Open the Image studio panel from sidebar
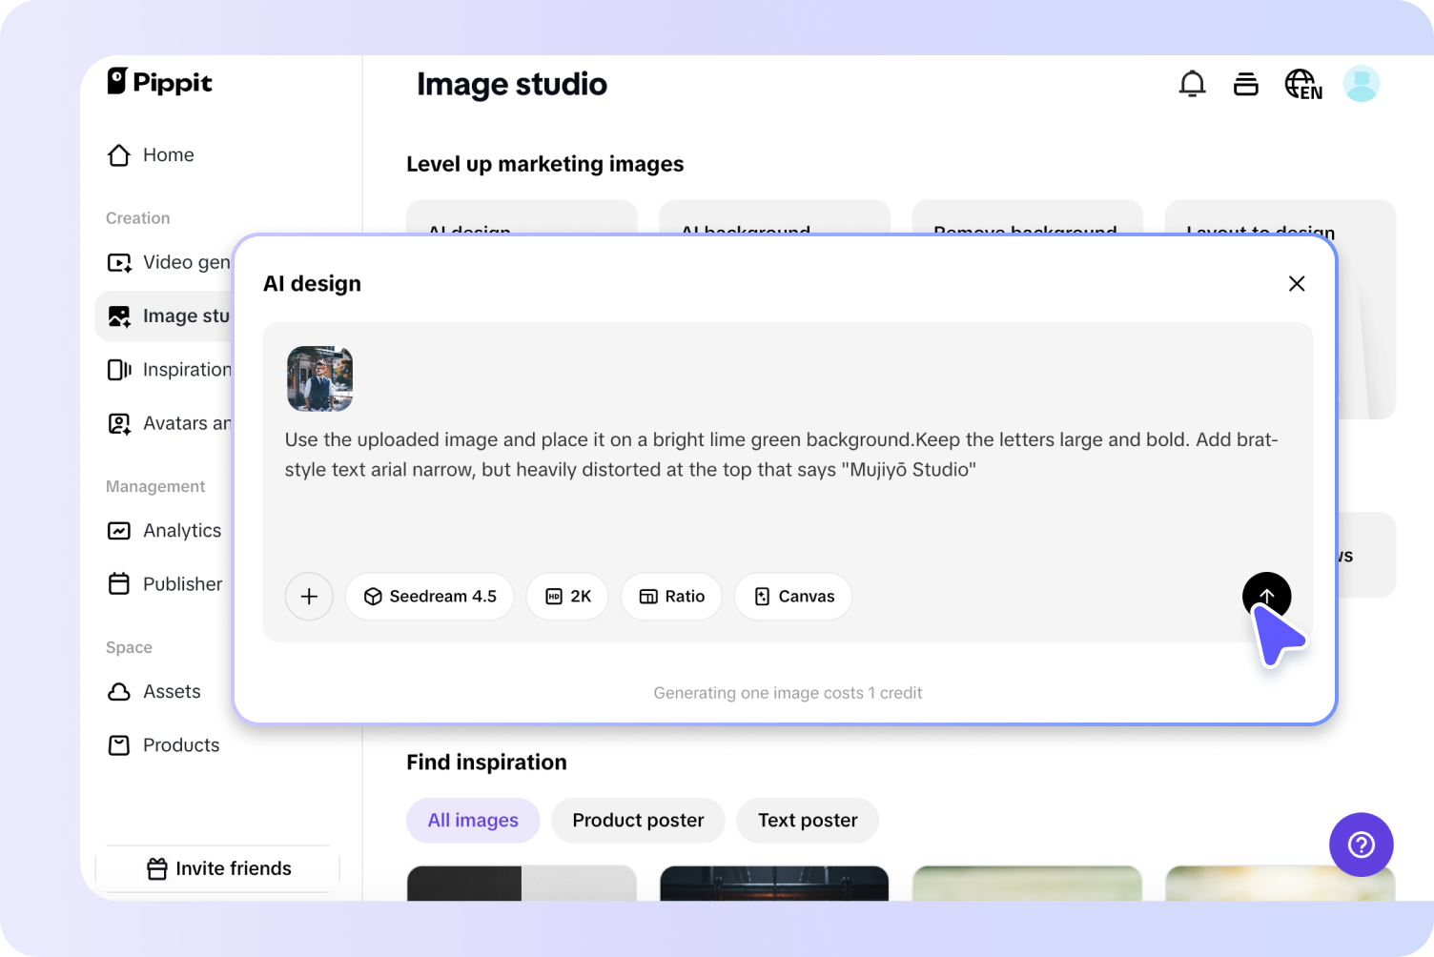This screenshot has height=957, width=1434. (x=118, y=316)
